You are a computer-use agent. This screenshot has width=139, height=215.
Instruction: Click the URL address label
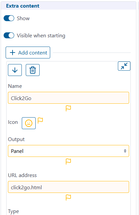(22, 175)
